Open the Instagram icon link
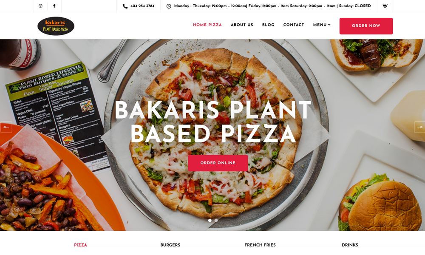Image resolution: width=425 pixels, height=255 pixels. pos(40,6)
